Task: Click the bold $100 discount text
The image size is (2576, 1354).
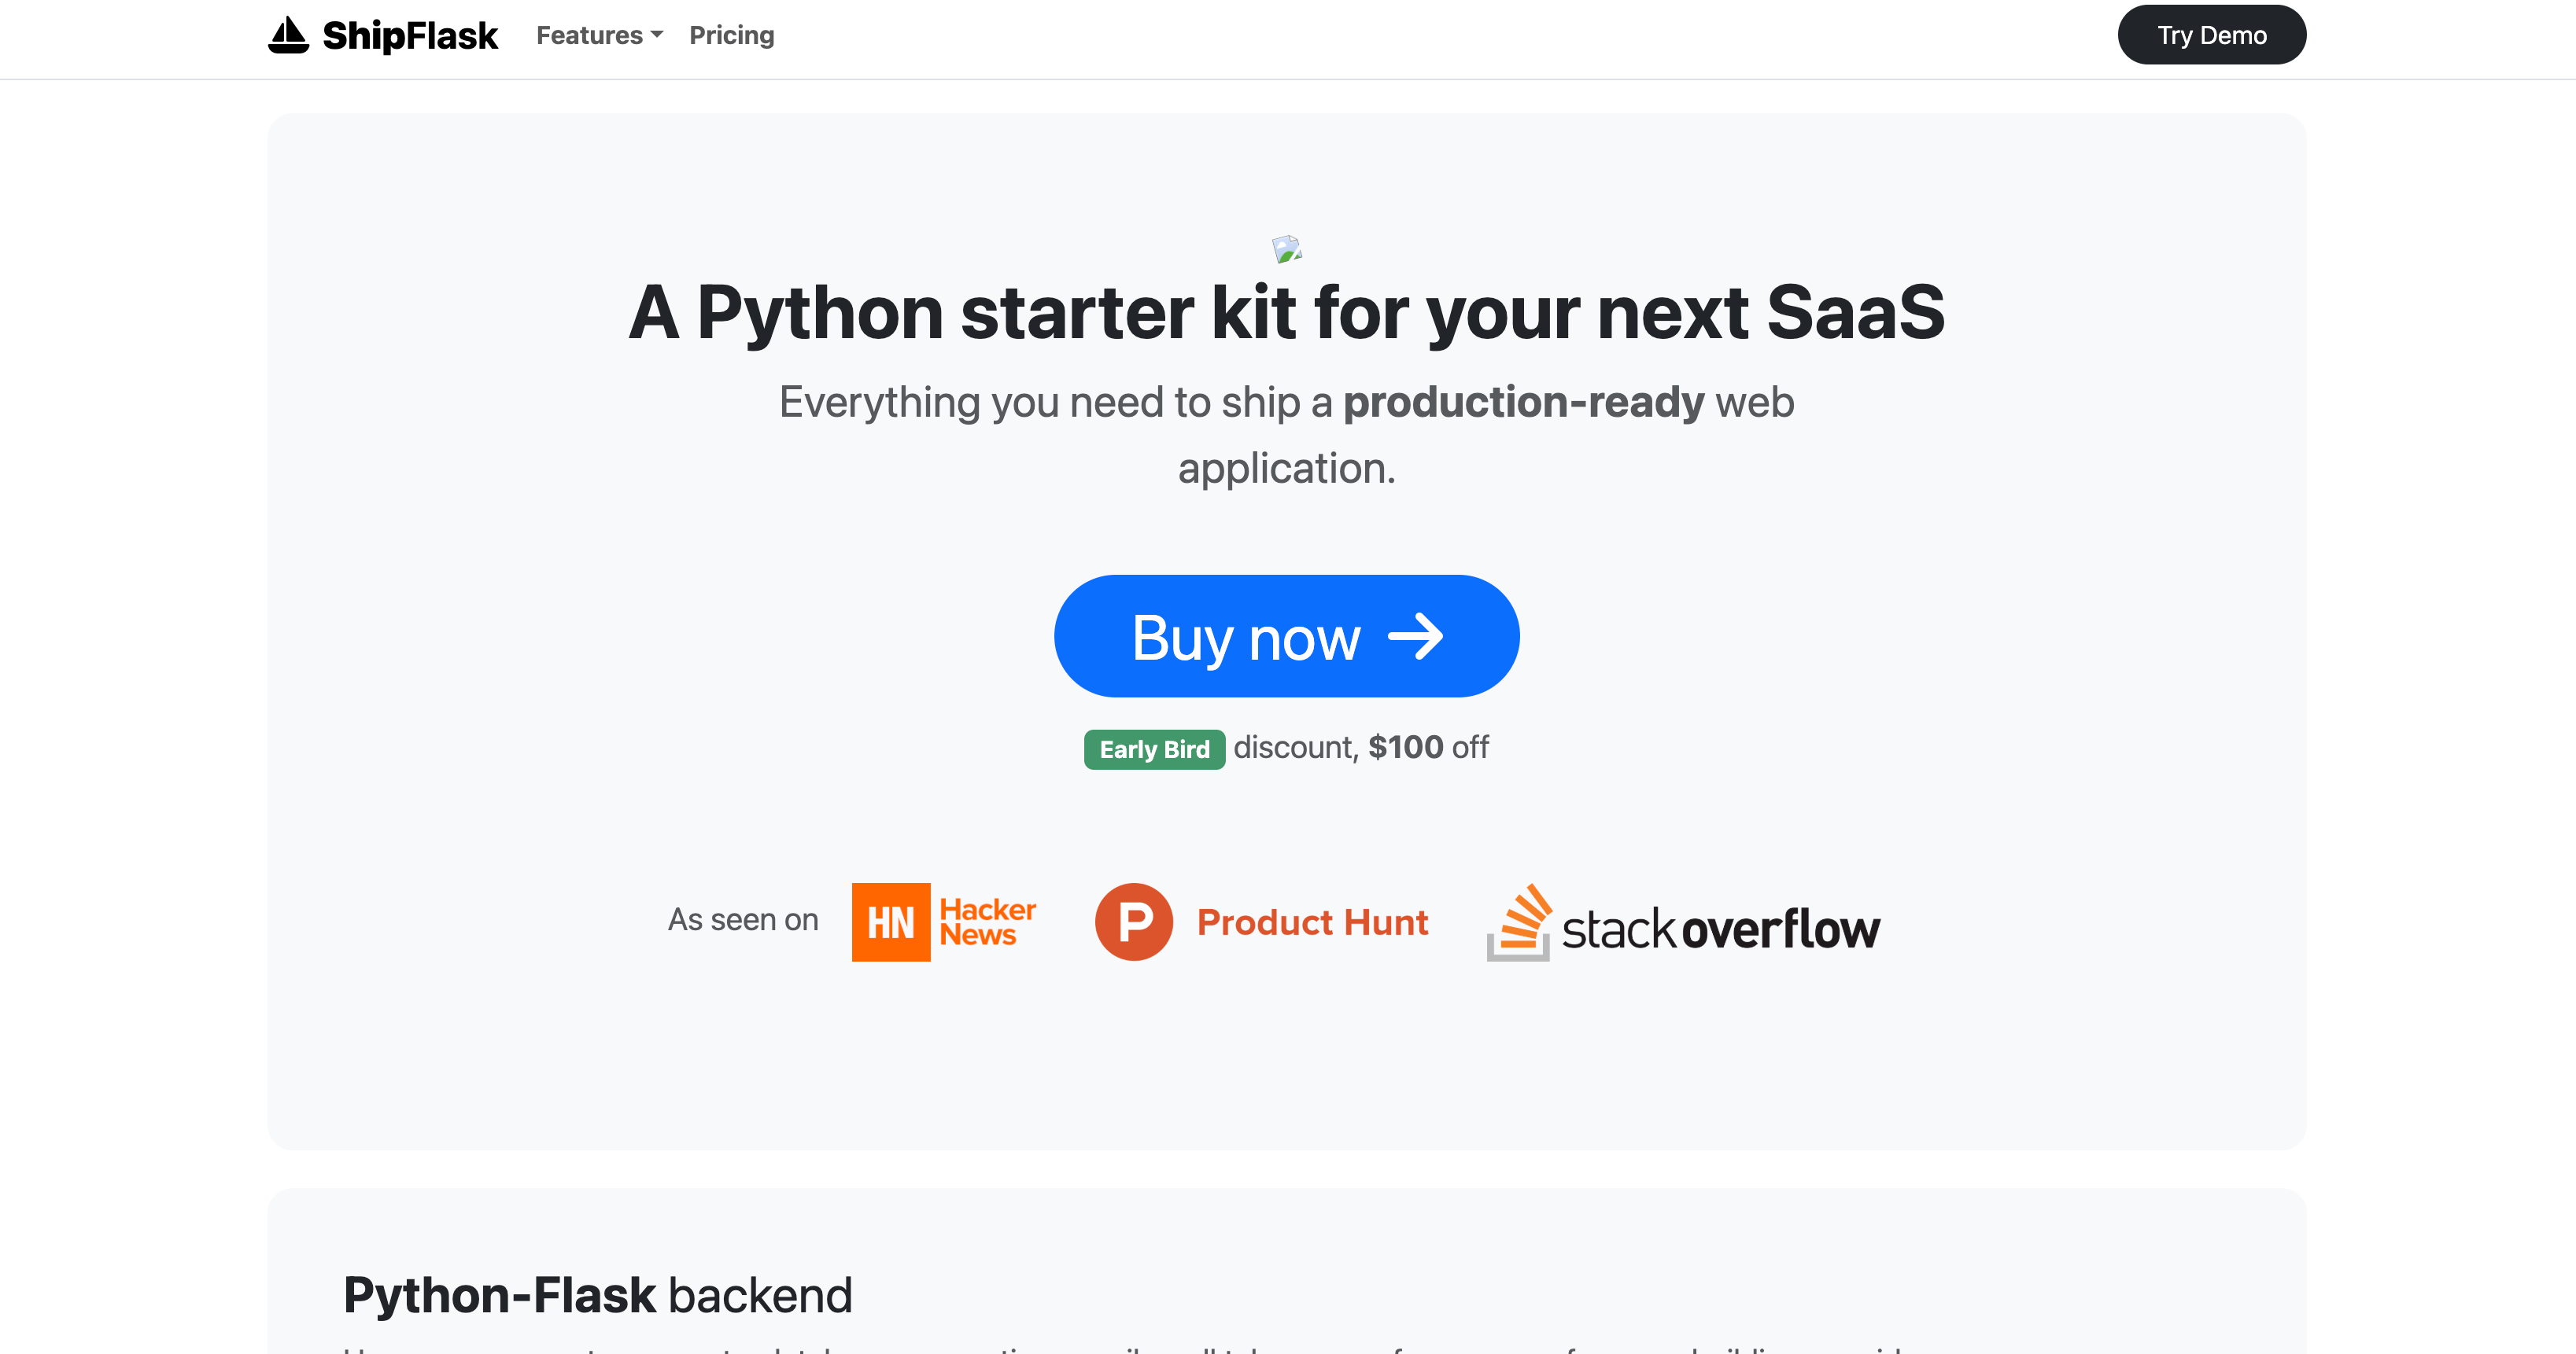Action: 1405,748
